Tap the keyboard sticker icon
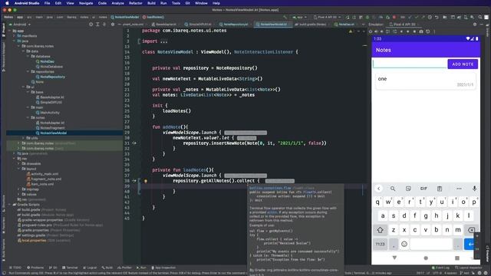Screen dimensions: 491x276 click(x=408, y=189)
